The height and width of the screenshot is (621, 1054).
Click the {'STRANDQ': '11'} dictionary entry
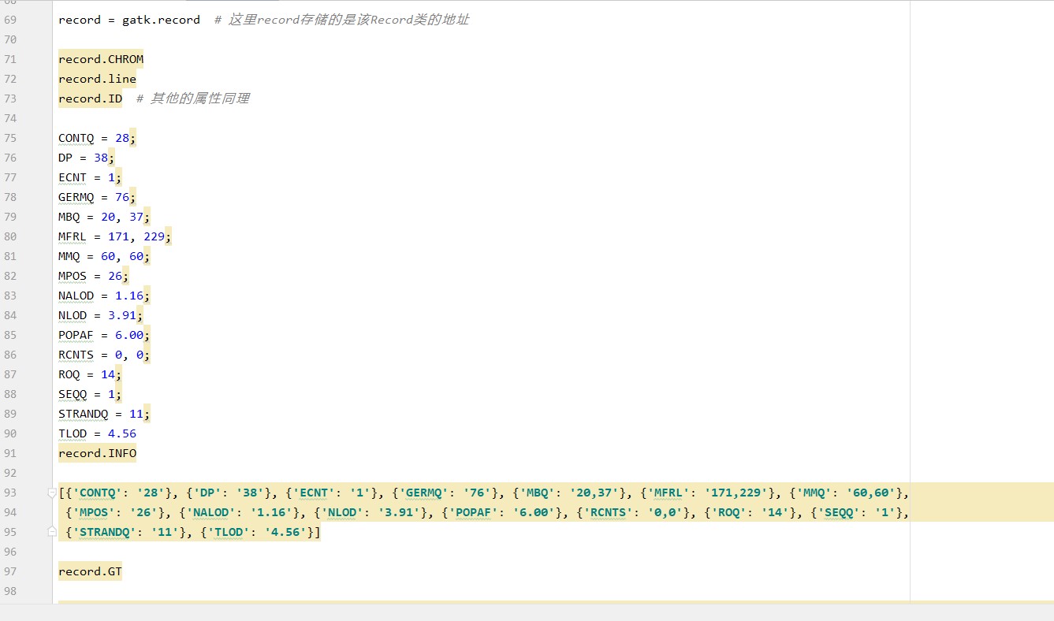[125, 532]
